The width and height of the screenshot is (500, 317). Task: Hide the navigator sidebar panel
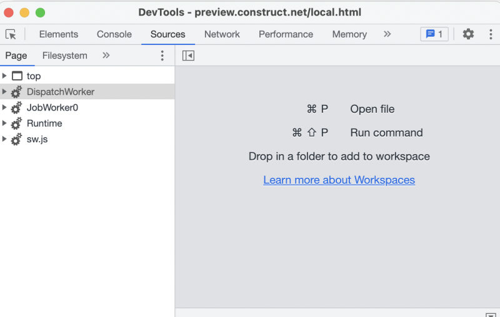coord(188,56)
